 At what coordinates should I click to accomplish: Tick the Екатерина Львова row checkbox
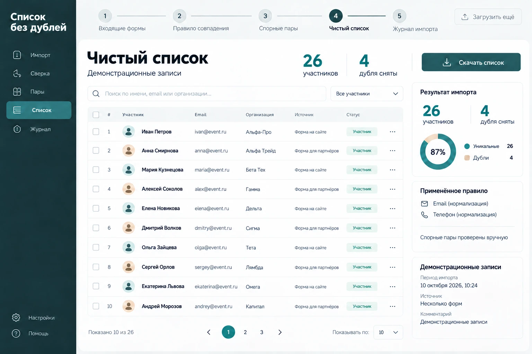tap(96, 286)
